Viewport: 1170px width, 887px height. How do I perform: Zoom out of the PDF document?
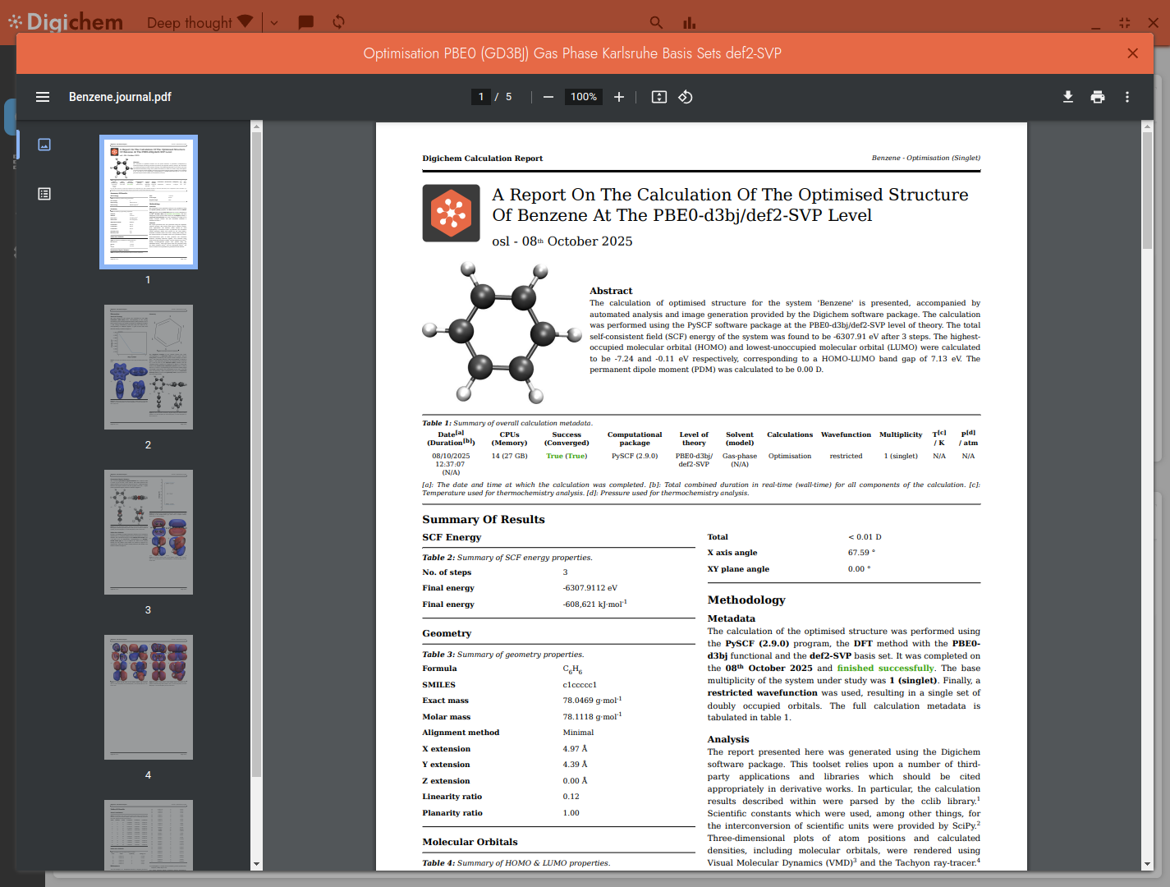point(548,96)
